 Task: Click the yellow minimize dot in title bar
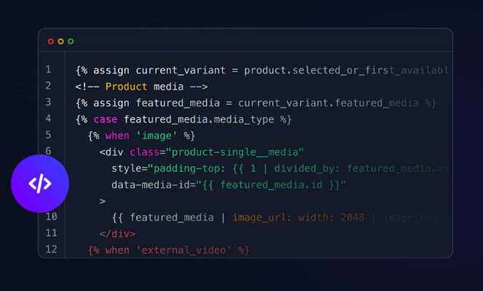[x=60, y=41]
